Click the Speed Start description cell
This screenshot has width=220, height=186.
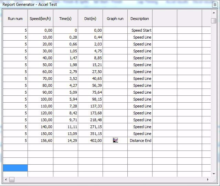coord(140,30)
